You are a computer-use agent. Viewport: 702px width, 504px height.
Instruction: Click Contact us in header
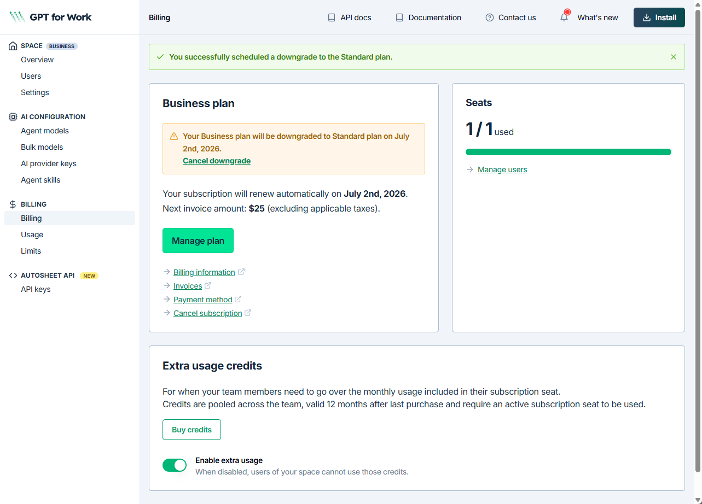pyautogui.click(x=511, y=17)
